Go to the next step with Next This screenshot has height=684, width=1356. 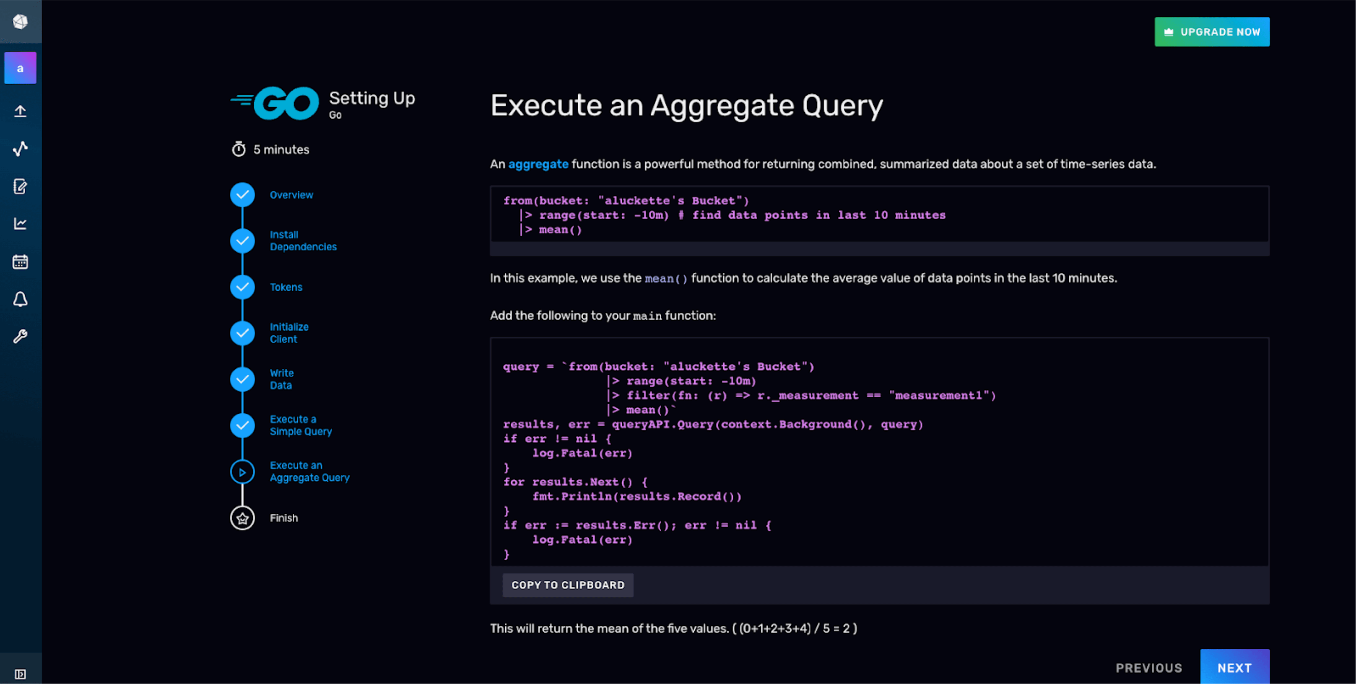point(1234,668)
